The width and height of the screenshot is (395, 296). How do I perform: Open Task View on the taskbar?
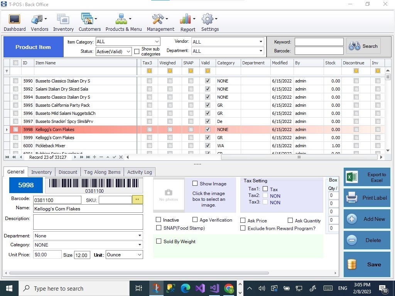click(x=139, y=288)
